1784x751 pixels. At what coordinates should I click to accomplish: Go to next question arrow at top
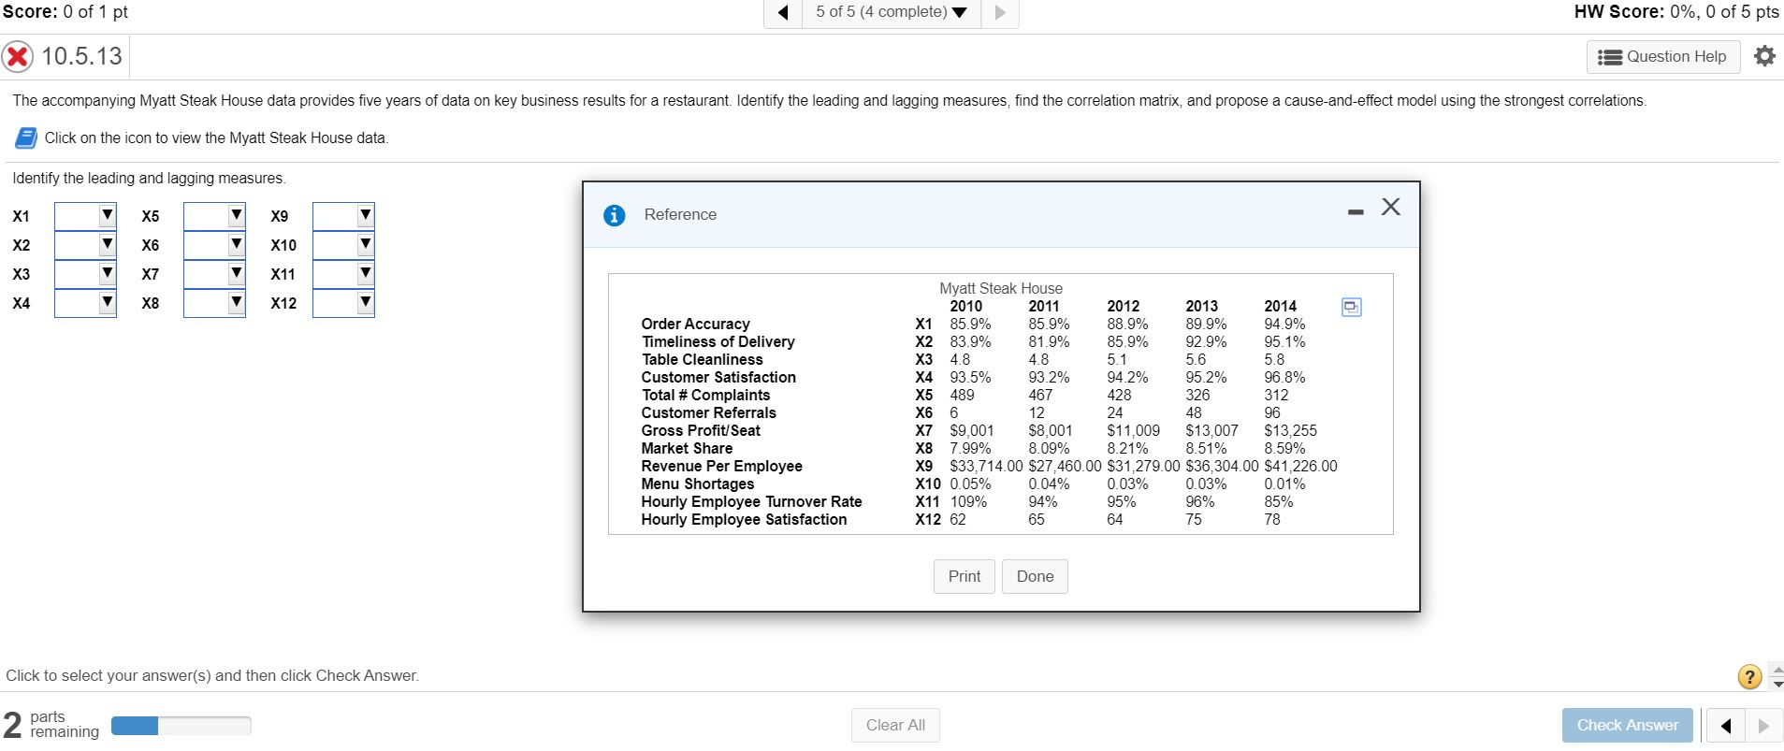point(999,13)
